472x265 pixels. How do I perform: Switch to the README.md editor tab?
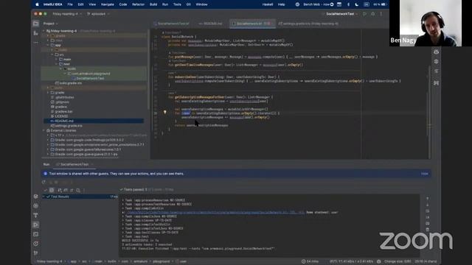211,24
